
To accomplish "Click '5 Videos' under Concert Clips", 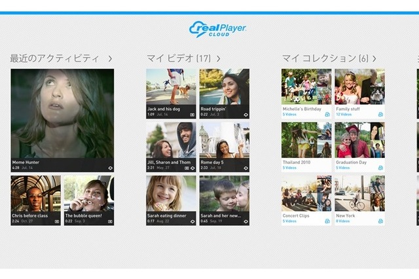I will [289, 221].
